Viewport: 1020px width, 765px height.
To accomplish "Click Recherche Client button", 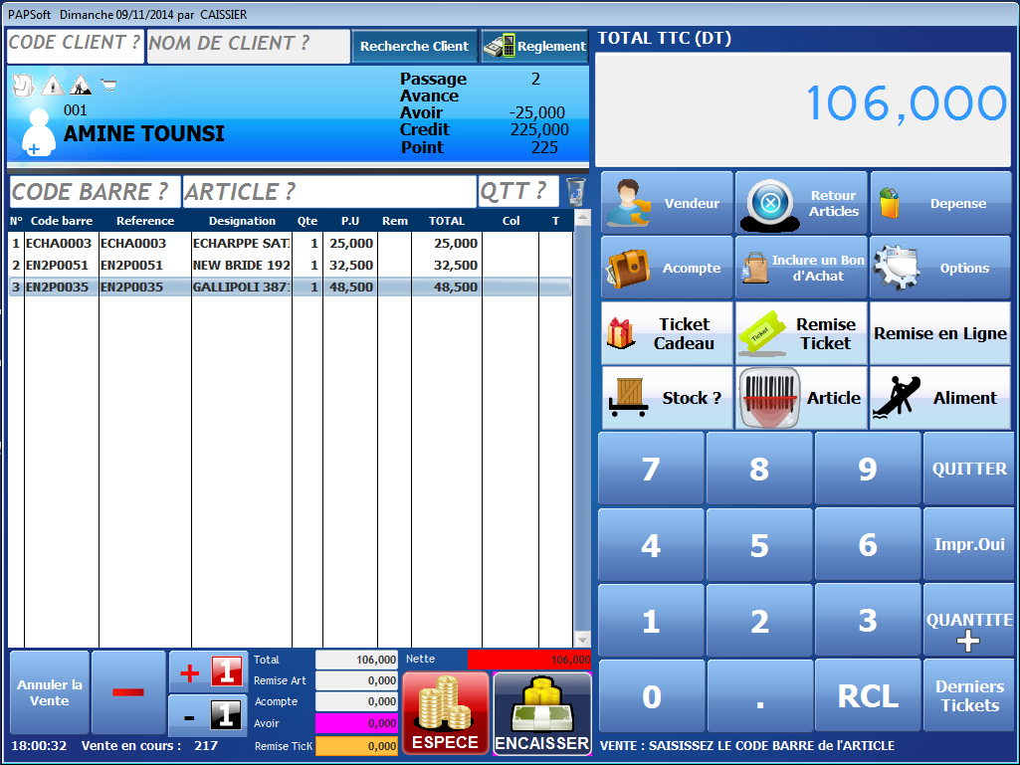I will pos(414,46).
